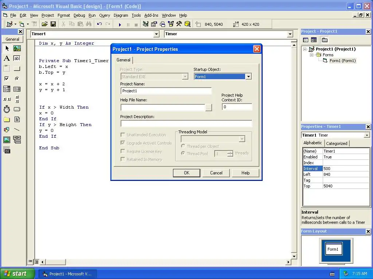Viewport: 373px width, 279px height.
Task: Select the OptionButton control in the toolbox
Action: tap(17, 78)
